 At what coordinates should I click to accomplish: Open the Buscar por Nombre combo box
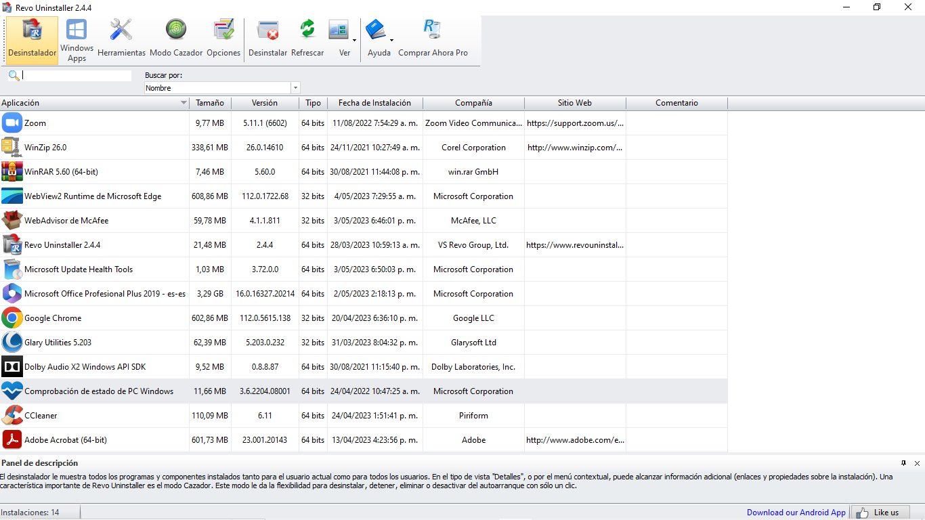[x=221, y=88]
